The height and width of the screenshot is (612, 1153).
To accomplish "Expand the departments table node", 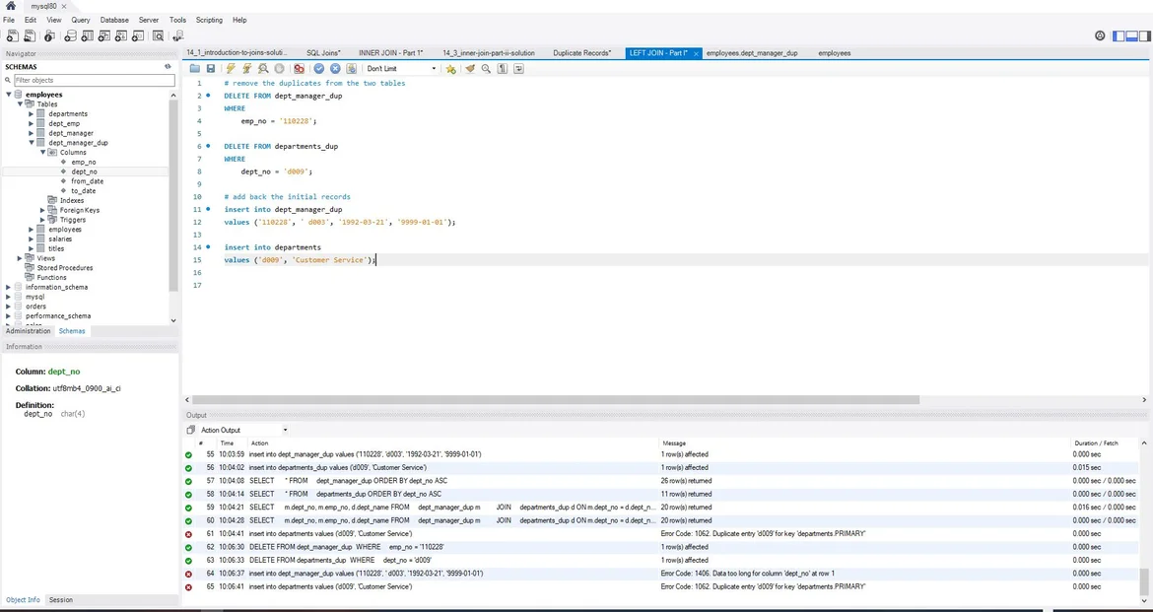I will (x=32, y=114).
